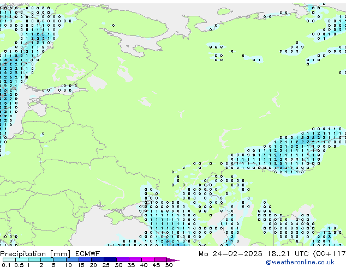Click legend swatch between 5 and 10 mm
The width and height of the screenshot is (346, 267).
(x=59, y=260)
